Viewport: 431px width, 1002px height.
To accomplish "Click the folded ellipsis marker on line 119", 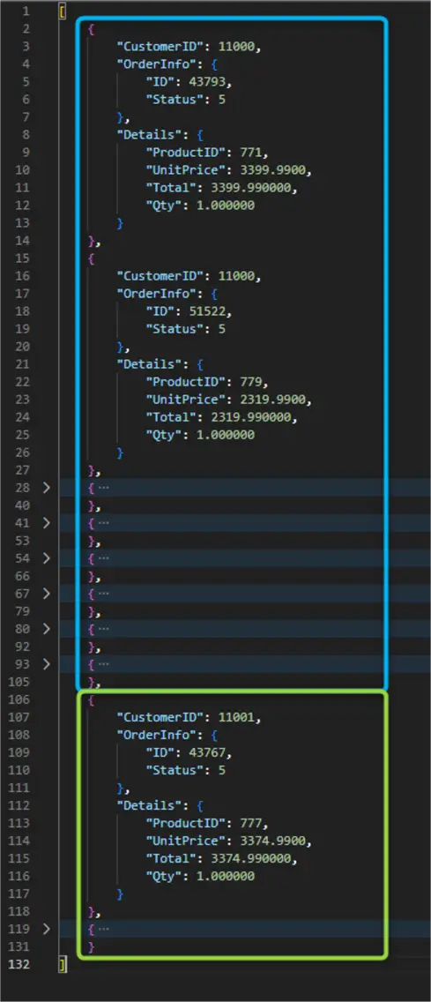I will pos(103,929).
